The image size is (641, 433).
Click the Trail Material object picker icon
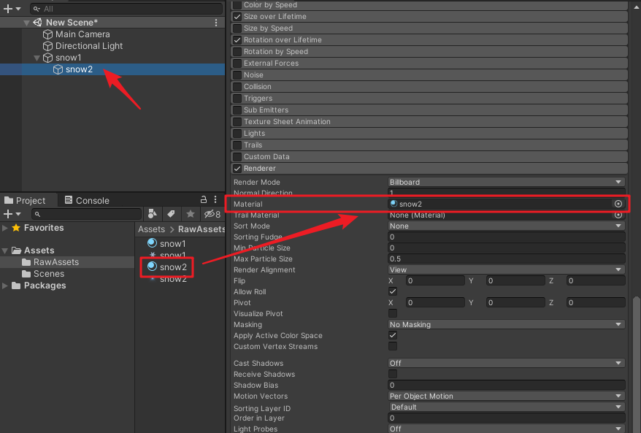pos(618,215)
